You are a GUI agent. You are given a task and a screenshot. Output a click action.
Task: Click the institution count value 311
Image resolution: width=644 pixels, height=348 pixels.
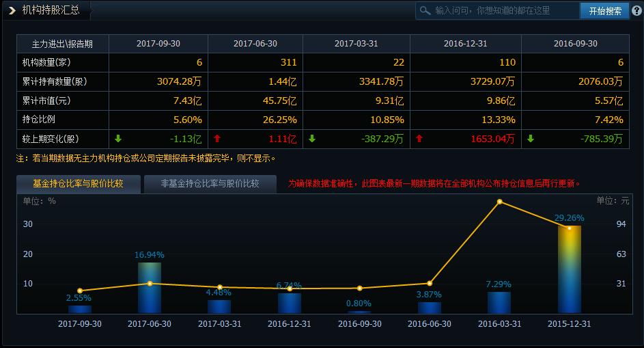click(x=288, y=62)
